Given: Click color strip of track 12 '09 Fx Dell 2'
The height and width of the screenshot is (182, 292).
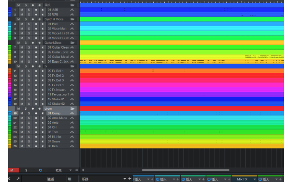Looking at the screenshot, I should [x=9, y=76].
